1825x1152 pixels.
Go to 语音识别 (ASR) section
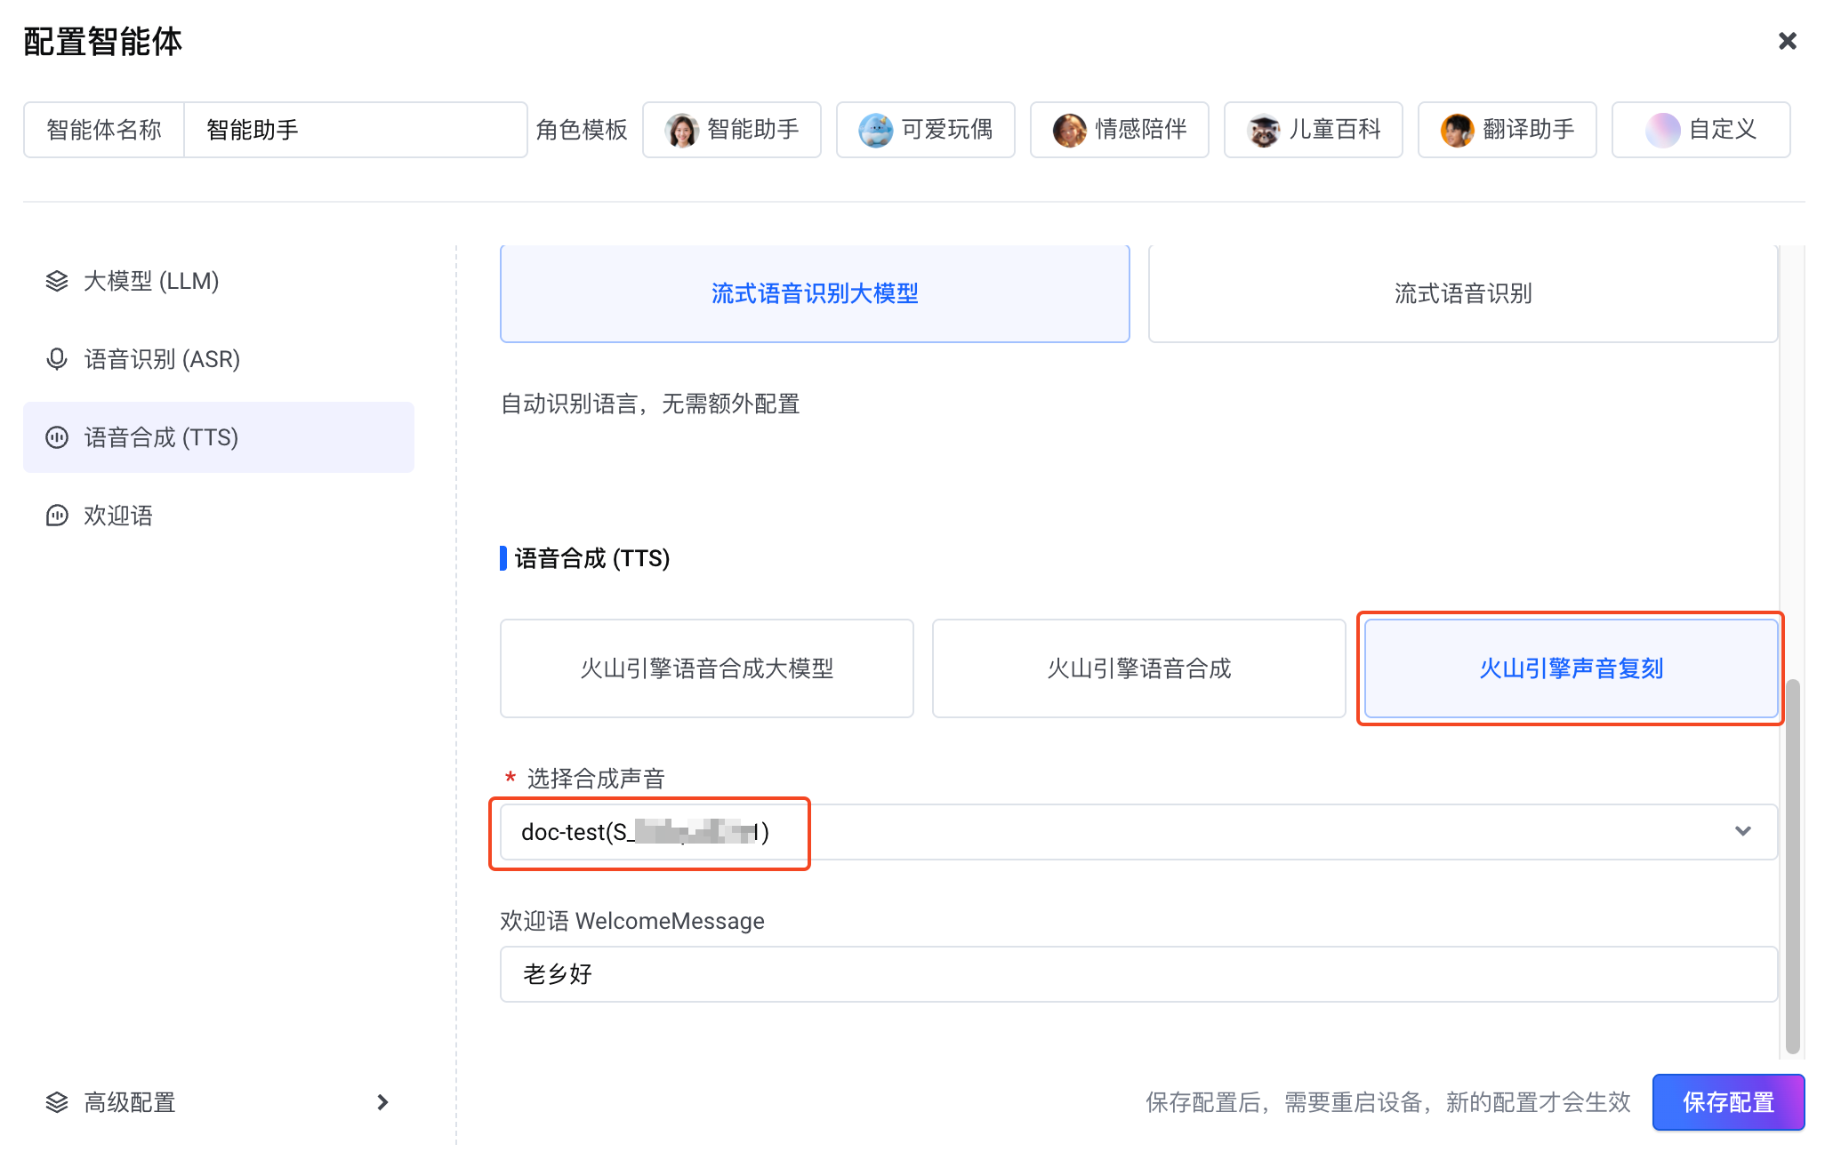(162, 359)
